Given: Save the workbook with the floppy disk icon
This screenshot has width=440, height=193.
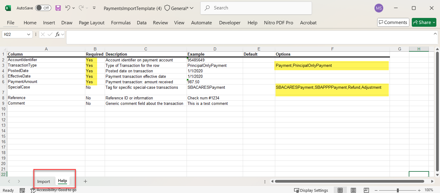Looking at the screenshot, I should tap(58, 8).
